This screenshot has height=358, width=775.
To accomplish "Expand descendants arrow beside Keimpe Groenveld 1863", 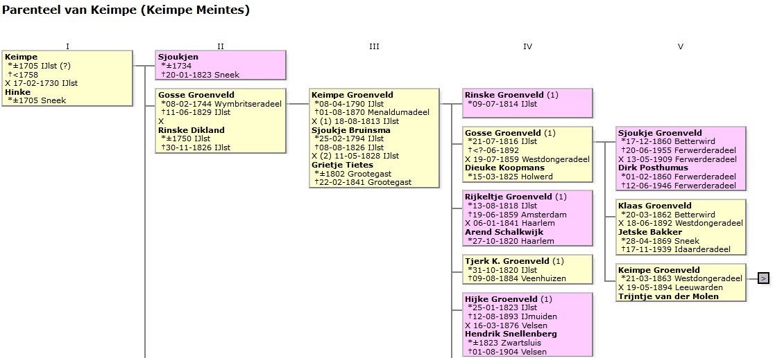I will click(x=763, y=278).
